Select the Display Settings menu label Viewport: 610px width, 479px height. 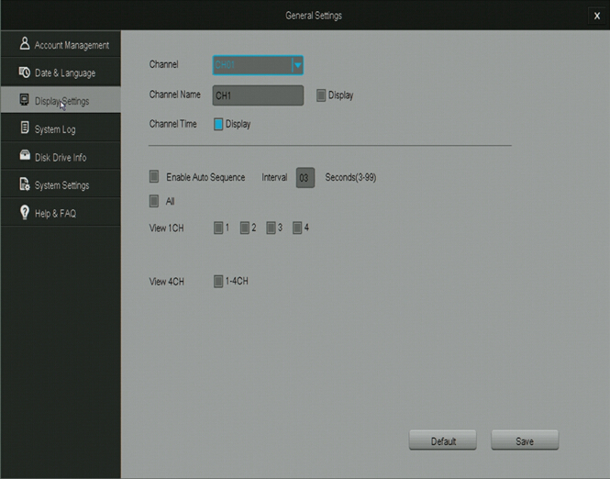pos(61,101)
